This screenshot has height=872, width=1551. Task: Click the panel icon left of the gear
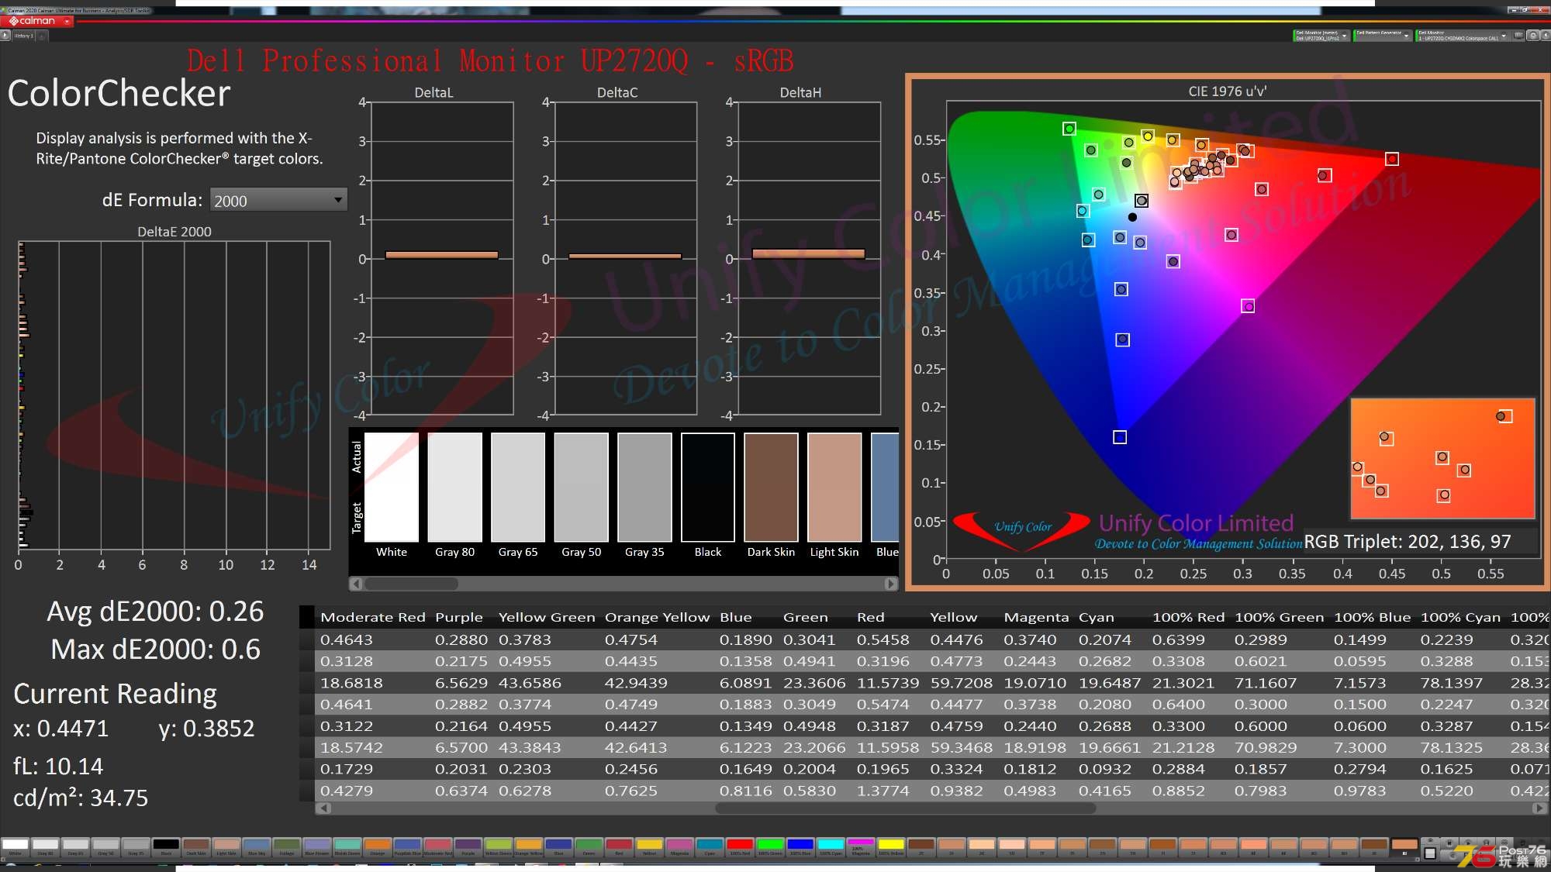pyautogui.click(x=1519, y=36)
